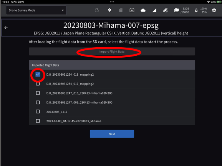Click the download import icon
Viewport: 222px width, 166px height.
tap(132, 10)
